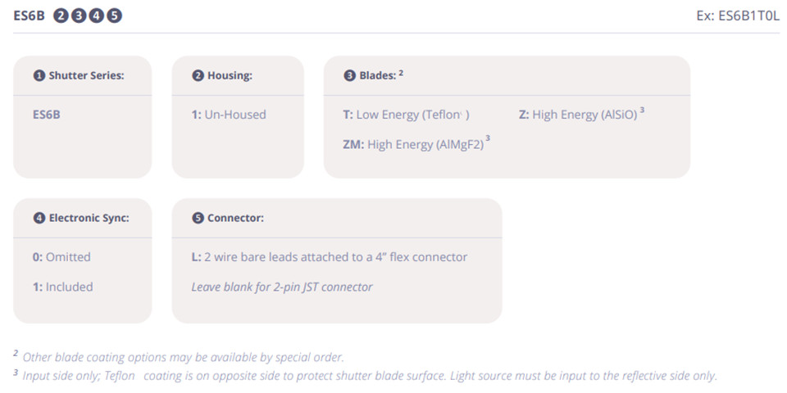Click the number 1 icon by Shutter Series
Screen dimensions: 787x393
tap(39, 76)
